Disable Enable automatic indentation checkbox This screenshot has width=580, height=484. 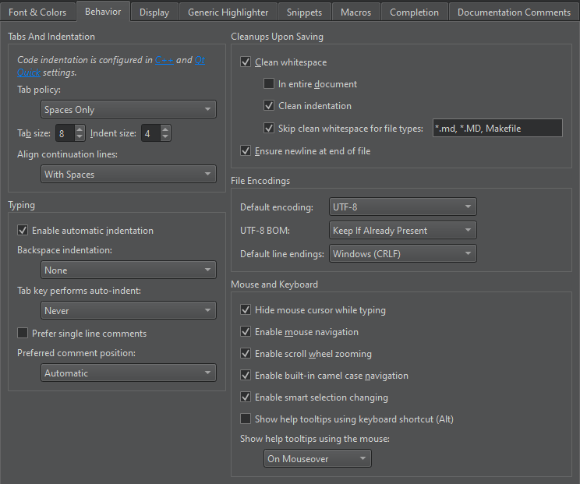tap(23, 231)
